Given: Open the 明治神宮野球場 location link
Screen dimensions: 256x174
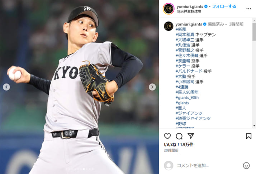Looking at the screenshot, I should click(189, 11).
